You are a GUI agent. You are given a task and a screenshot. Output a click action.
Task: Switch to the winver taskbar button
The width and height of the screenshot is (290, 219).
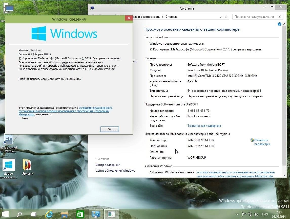coord(111,214)
